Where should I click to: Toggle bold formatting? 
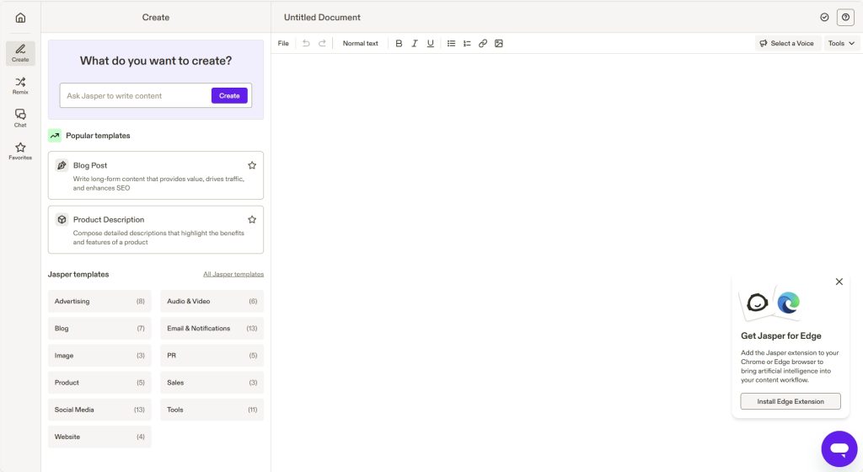(399, 44)
